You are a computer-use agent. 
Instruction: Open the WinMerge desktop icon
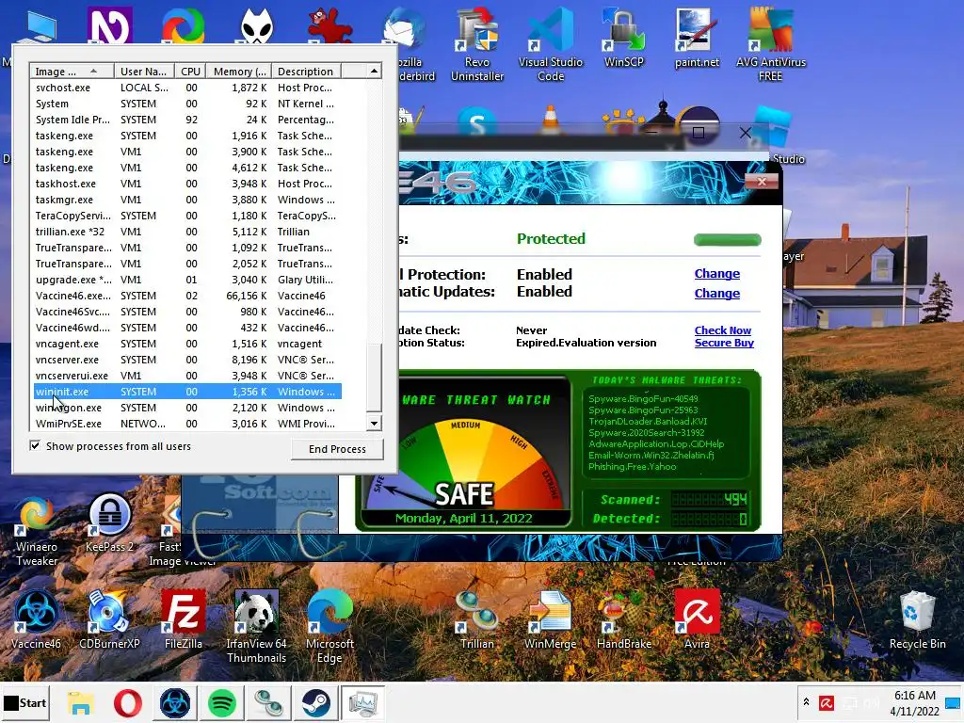point(550,619)
